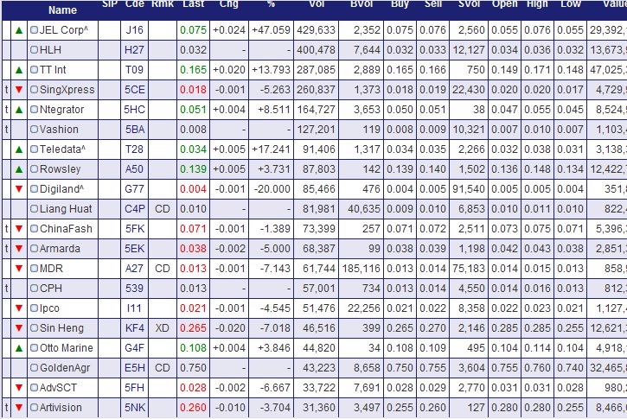Select the radio button beside Vashion
Image resolution: width=627 pixels, height=419 pixels.
[35, 130]
